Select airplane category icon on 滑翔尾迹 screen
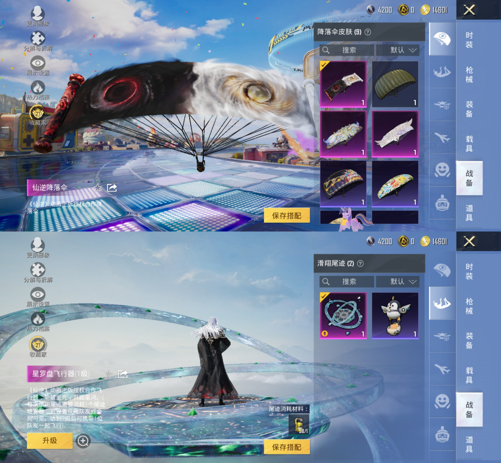501x463 pixels. (x=442, y=369)
